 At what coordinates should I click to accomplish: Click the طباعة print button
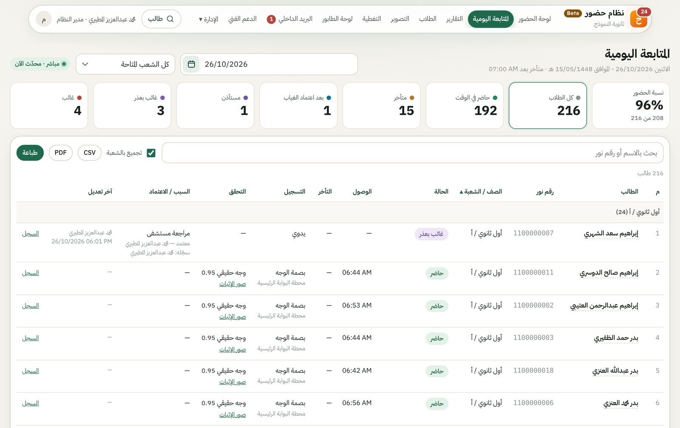click(30, 153)
